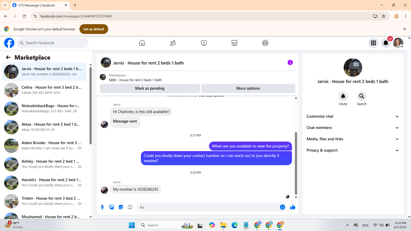Go to the Home feed icon
Viewport: 411px width, 231px height.
(142, 43)
